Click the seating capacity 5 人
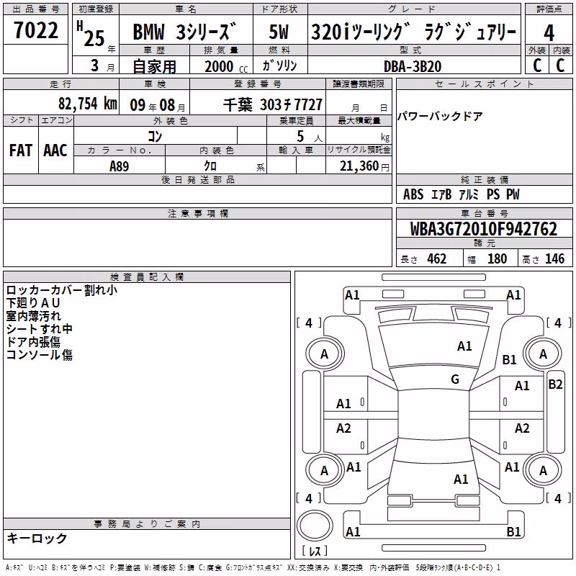Image resolution: width=576 pixels, height=576 pixels. tap(310, 137)
